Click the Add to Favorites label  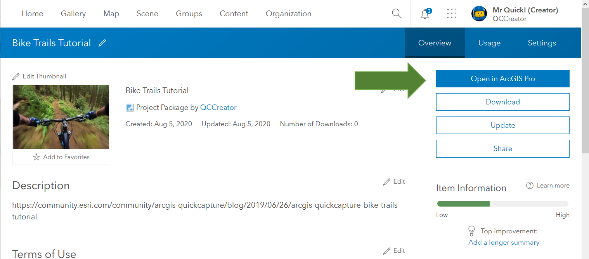[66, 157]
